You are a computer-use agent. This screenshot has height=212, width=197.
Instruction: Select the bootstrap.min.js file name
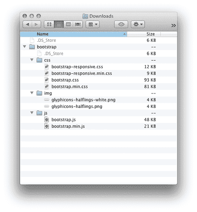coord(68,126)
